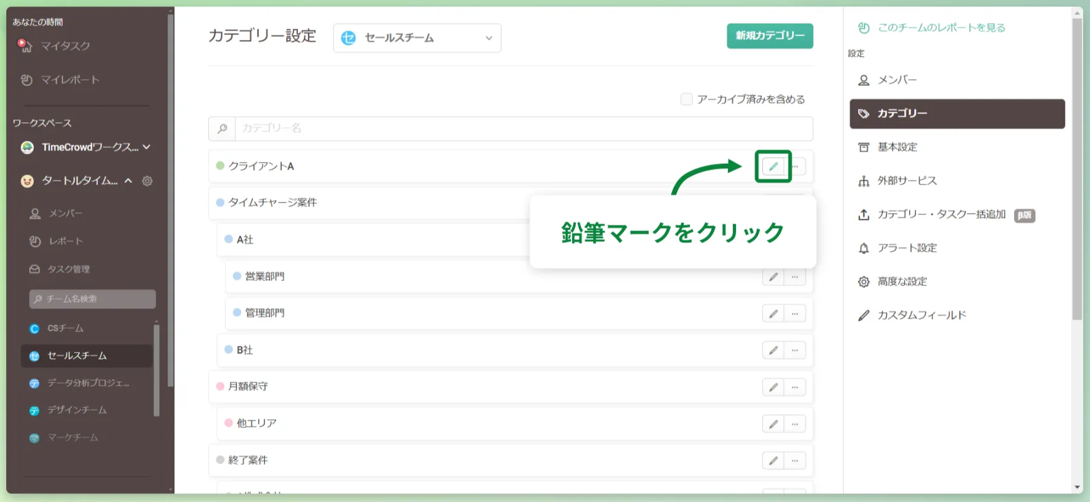Open more options menu for 他エリア
1090x502 pixels.
(795, 424)
